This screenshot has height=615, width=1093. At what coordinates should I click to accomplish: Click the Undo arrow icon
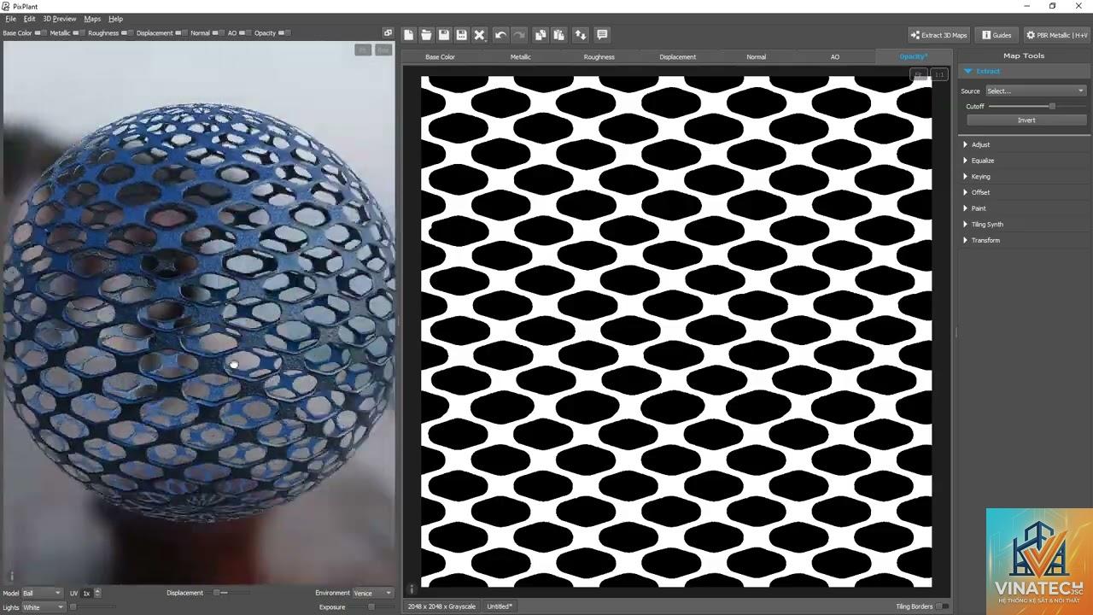pyautogui.click(x=500, y=35)
